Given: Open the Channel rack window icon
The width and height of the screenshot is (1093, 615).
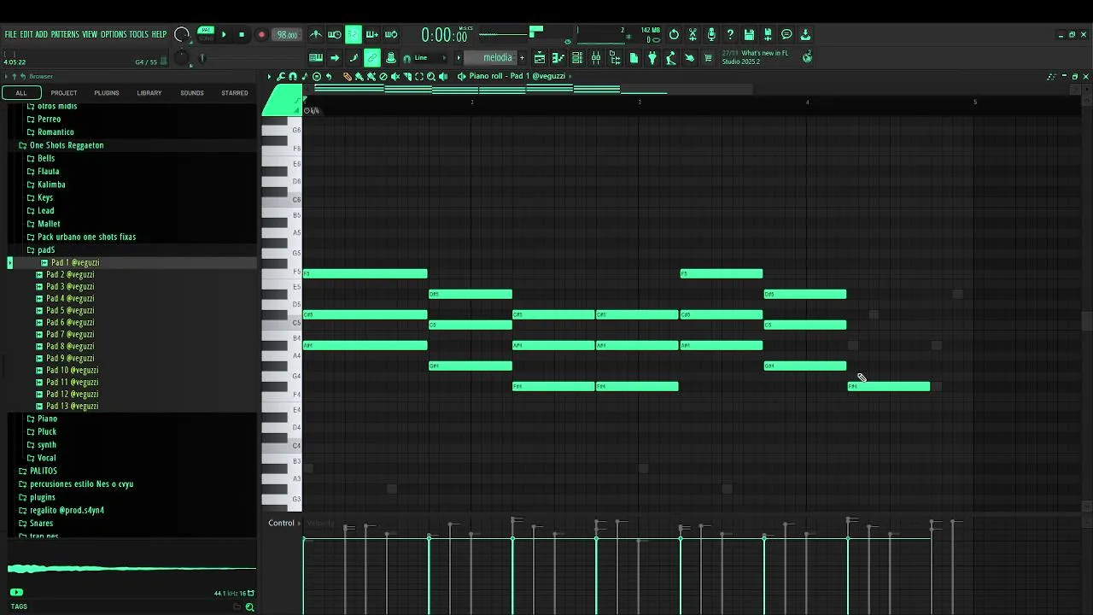Looking at the screenshot, I should pyautogui.click(x=577, y=58).
